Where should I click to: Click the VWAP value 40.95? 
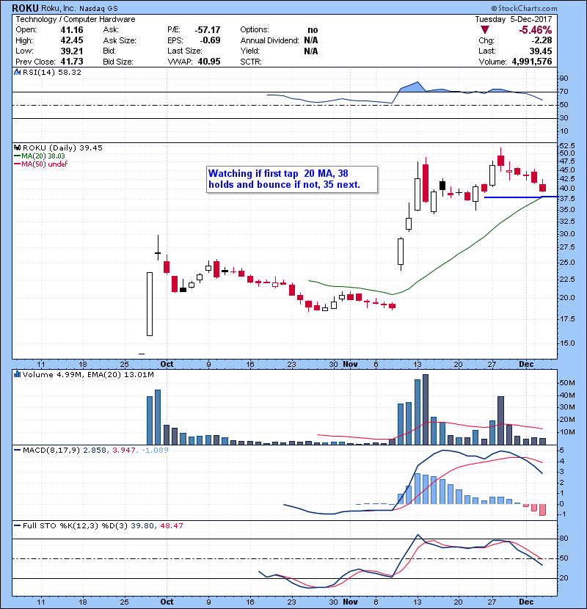(209, 62)
